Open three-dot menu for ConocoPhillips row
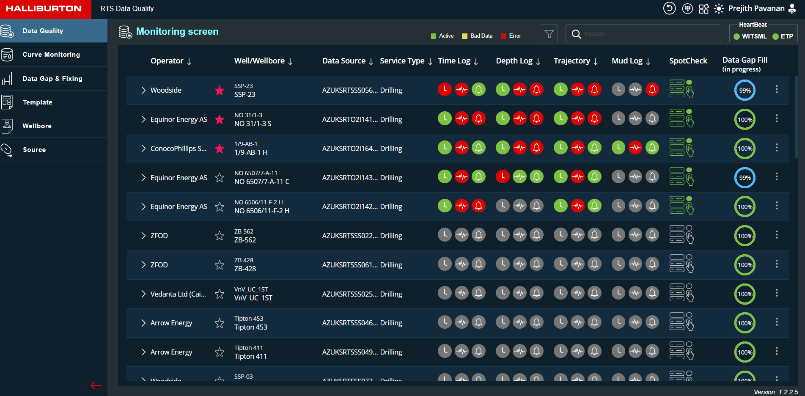The height and width of the screenshot is (396, 805). [776, 148]
